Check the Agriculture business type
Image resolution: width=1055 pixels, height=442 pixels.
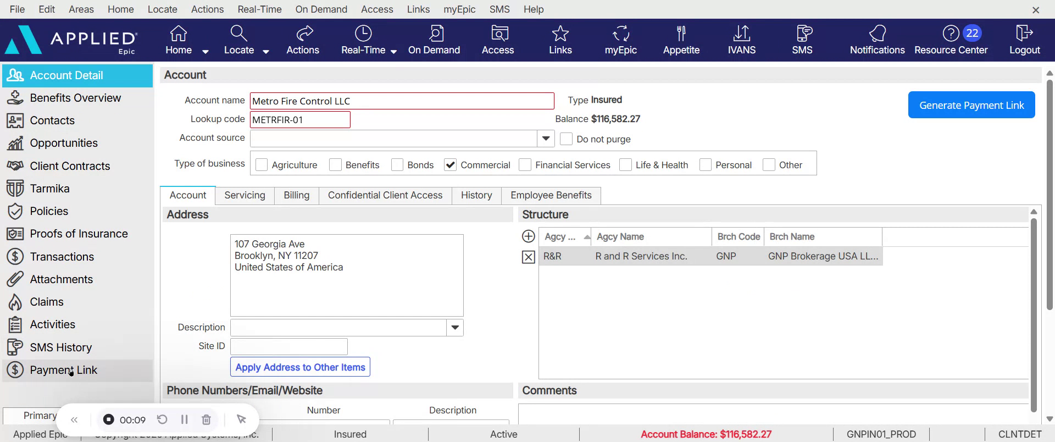pos(262,165)
